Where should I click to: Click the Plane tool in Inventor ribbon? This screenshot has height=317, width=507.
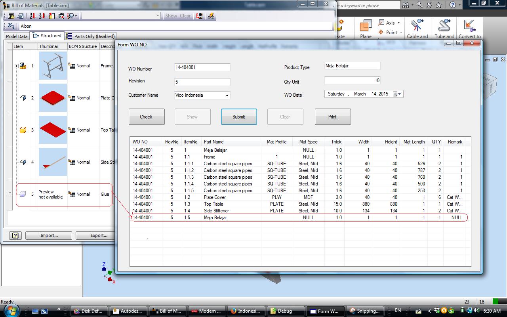[x=366, y=29]
